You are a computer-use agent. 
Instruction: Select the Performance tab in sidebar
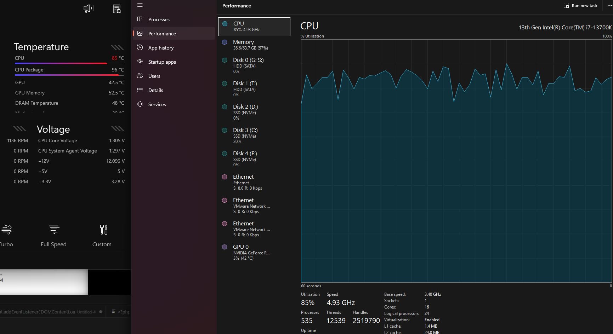[x=162, y=34]
